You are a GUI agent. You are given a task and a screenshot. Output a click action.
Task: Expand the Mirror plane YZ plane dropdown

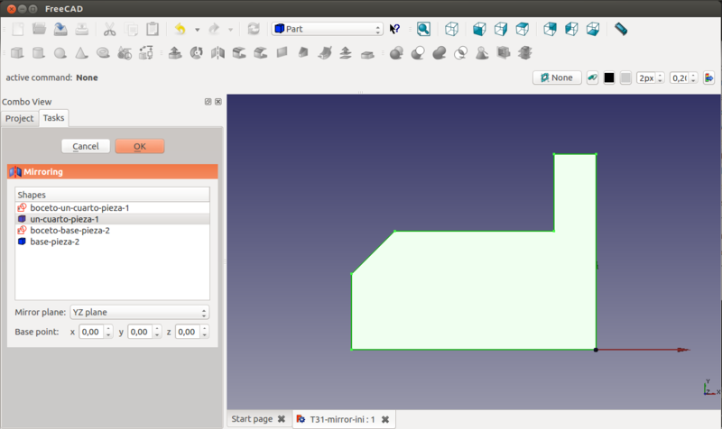tap(139, 312)
